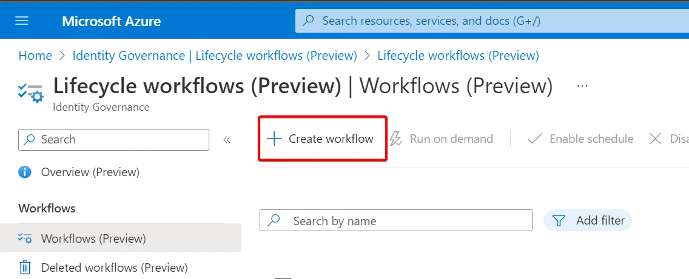Click Run on demand
This screenshot has width=689, height=279.
[441, 139]
